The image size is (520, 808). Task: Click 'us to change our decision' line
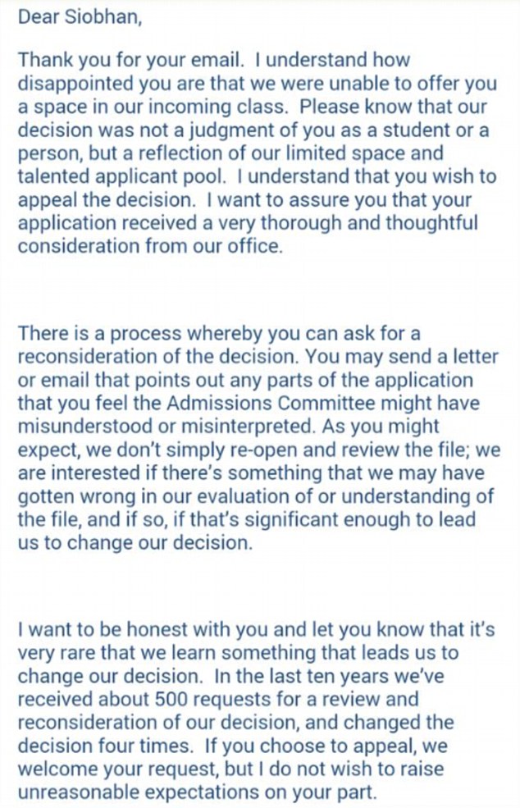coord(135,542)
